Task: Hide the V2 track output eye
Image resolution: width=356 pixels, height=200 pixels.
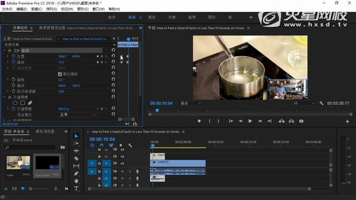Action: pyautogui.click(x=122, y=157)
